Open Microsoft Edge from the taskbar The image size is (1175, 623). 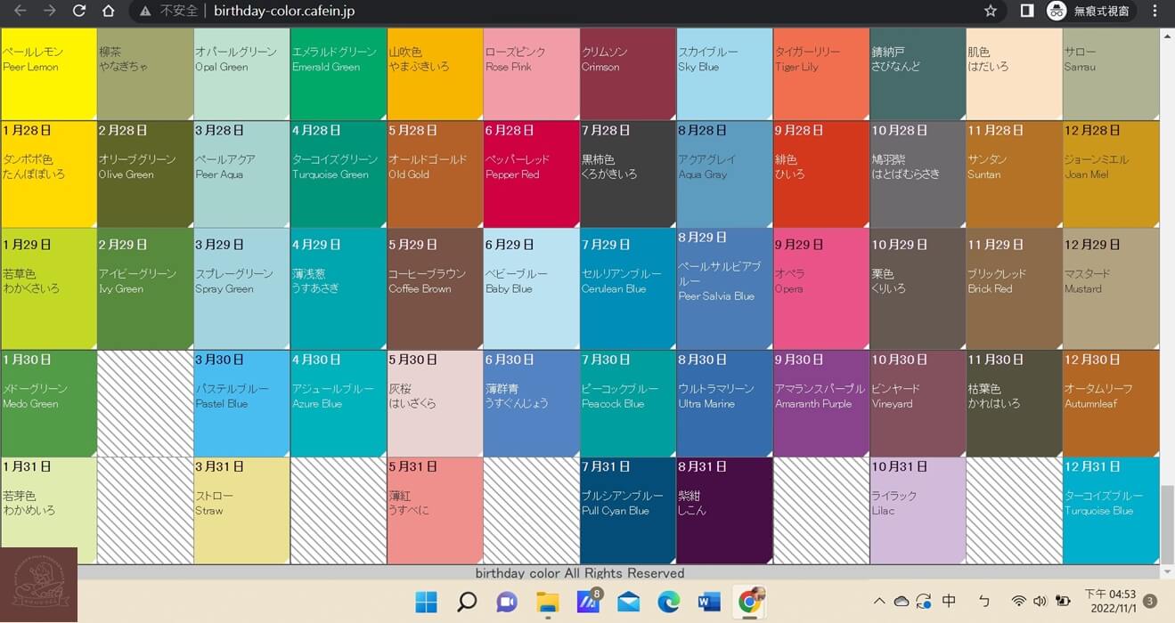pos(668,603)
